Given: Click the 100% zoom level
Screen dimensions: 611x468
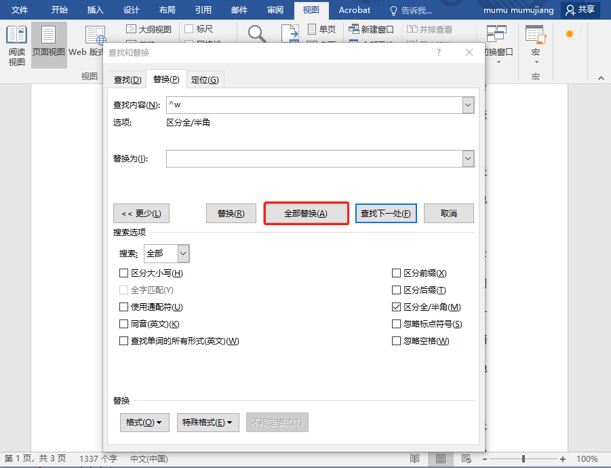Looking at the screenshot, I should click(587, 459).
